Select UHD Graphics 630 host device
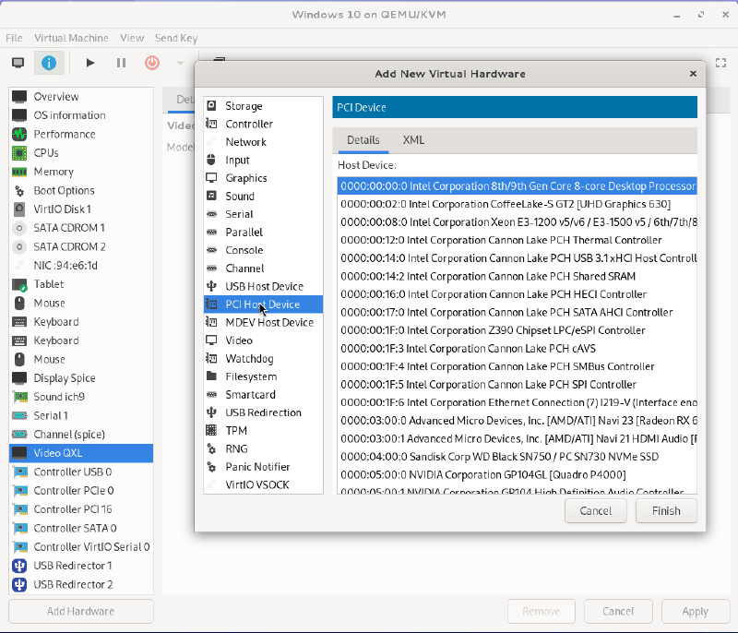 [518, 204]
